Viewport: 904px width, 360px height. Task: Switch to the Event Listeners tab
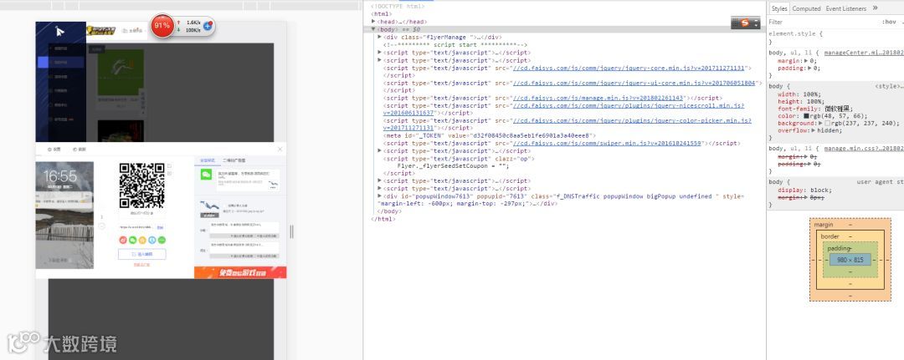pyautogui.click(x=845, y=8)
